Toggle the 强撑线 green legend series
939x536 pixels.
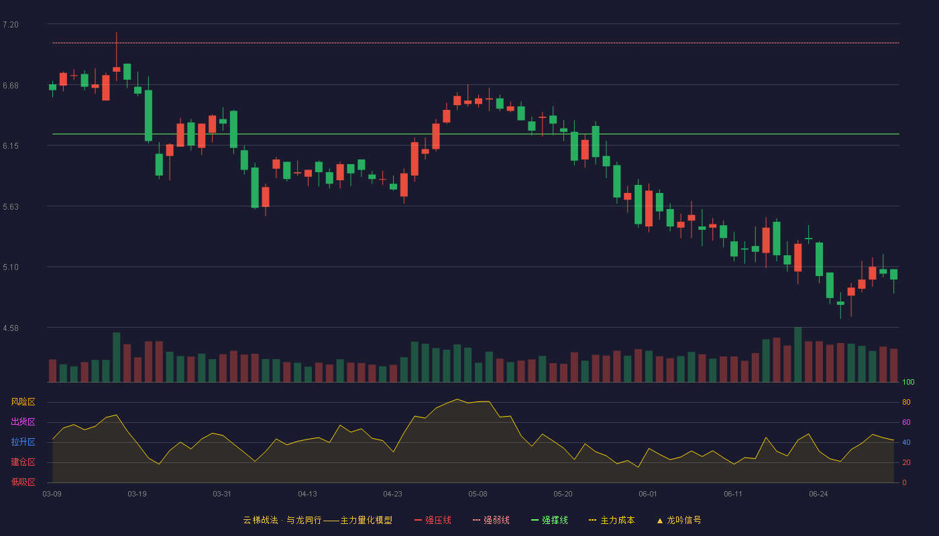549,520
